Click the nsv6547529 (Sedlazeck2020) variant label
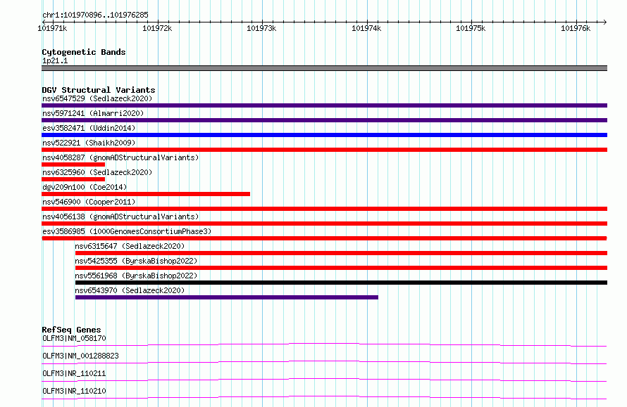The image size is (627, 407). (x=97, y=98)
